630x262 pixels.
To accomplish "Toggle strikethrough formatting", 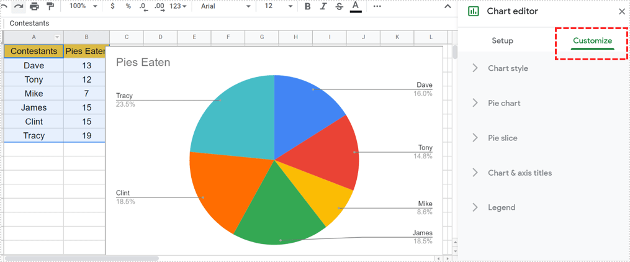I will (x=339, y=6).
